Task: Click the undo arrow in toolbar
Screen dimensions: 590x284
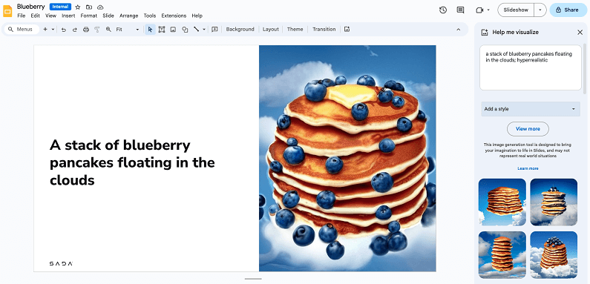Action: tap(64, 30)
